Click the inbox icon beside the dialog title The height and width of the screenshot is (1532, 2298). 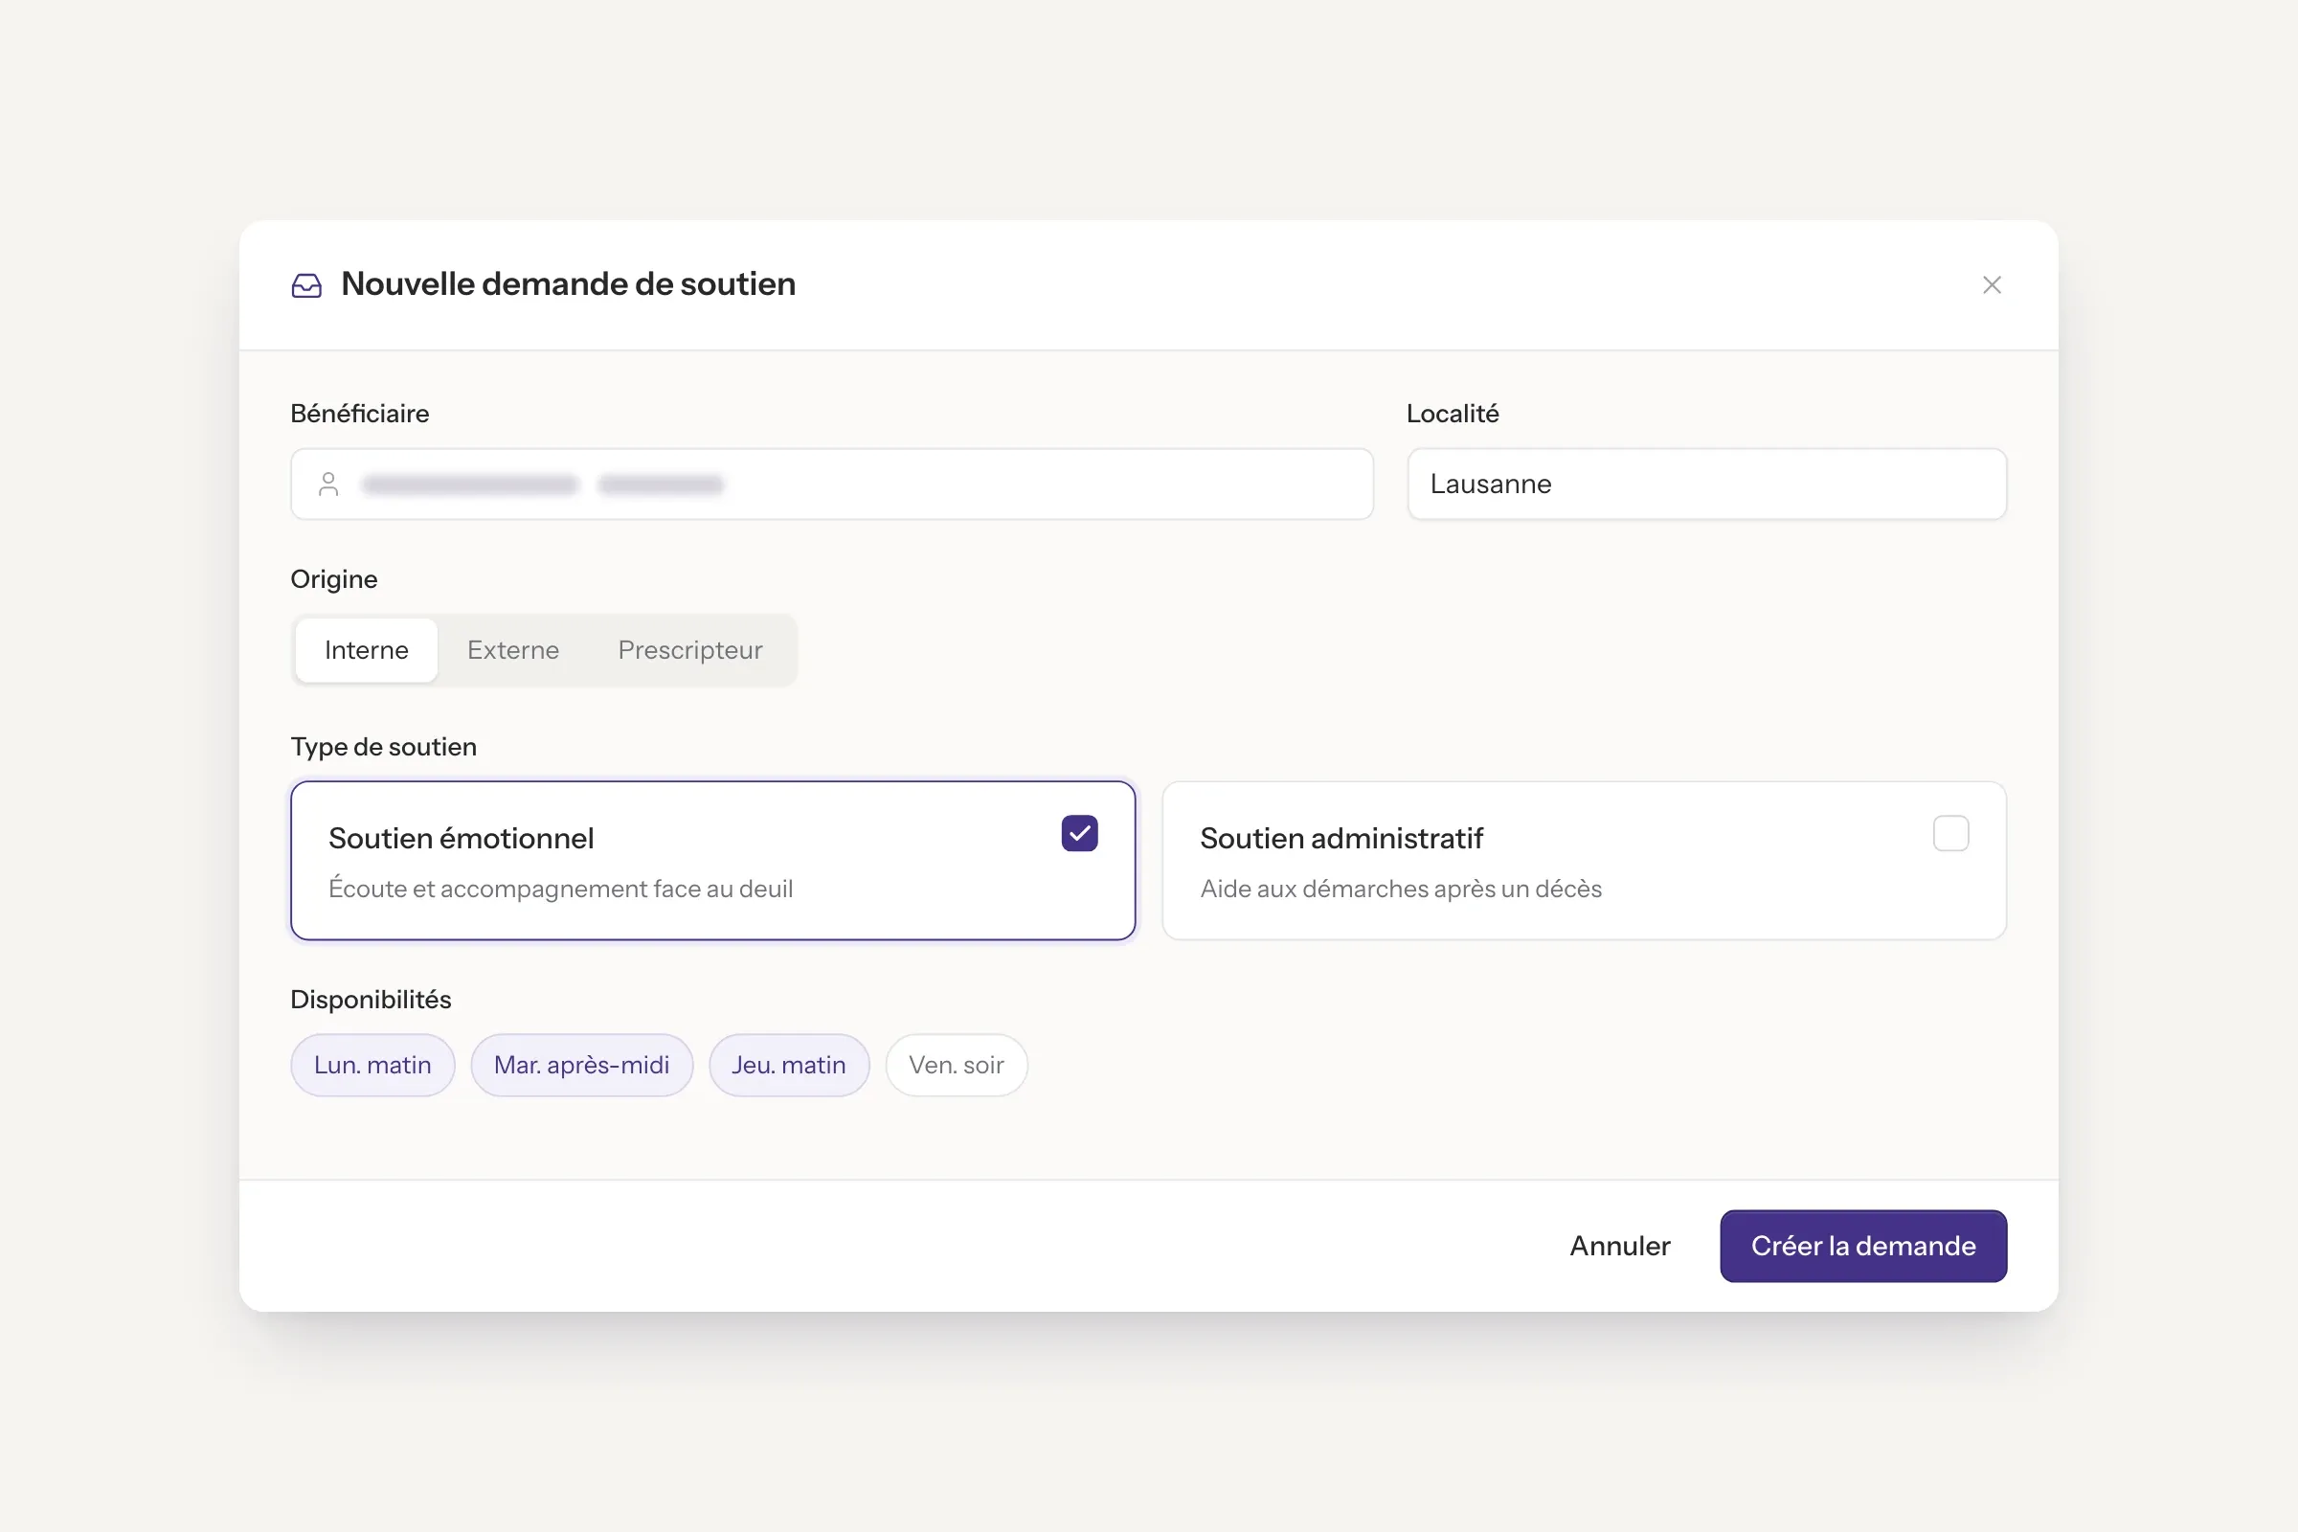pyautogui.click(x=306, y=285)
